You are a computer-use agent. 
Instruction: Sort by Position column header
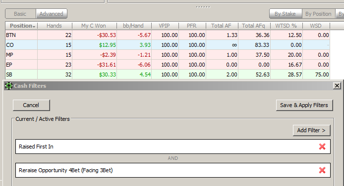click(21, 26)
